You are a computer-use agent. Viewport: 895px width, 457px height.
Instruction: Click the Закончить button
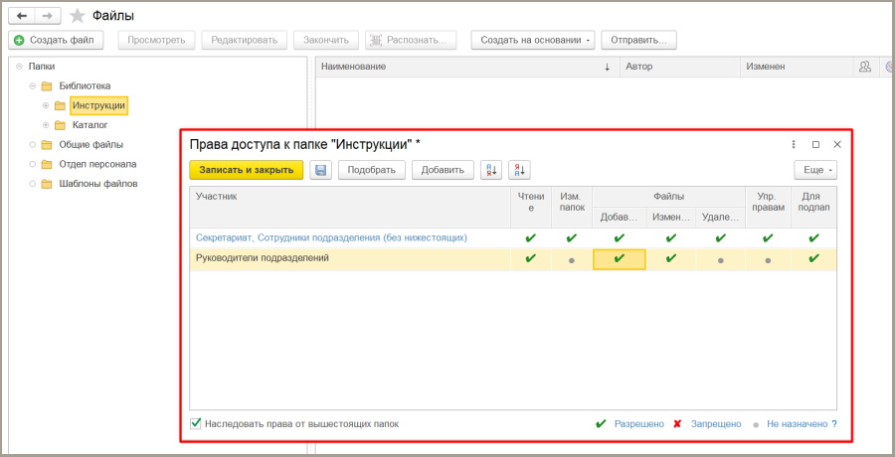326,40
